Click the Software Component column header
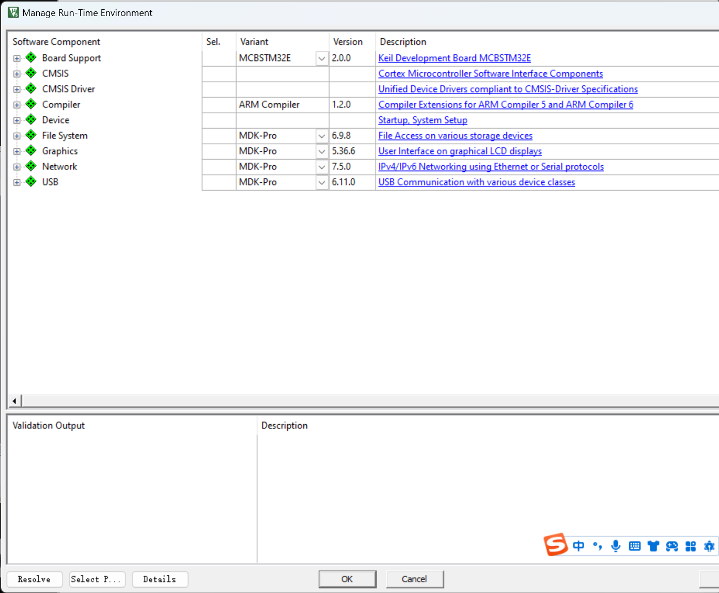The width and height of the screenshot is (719, 593). pyautogui.click(x=105, y=41)
